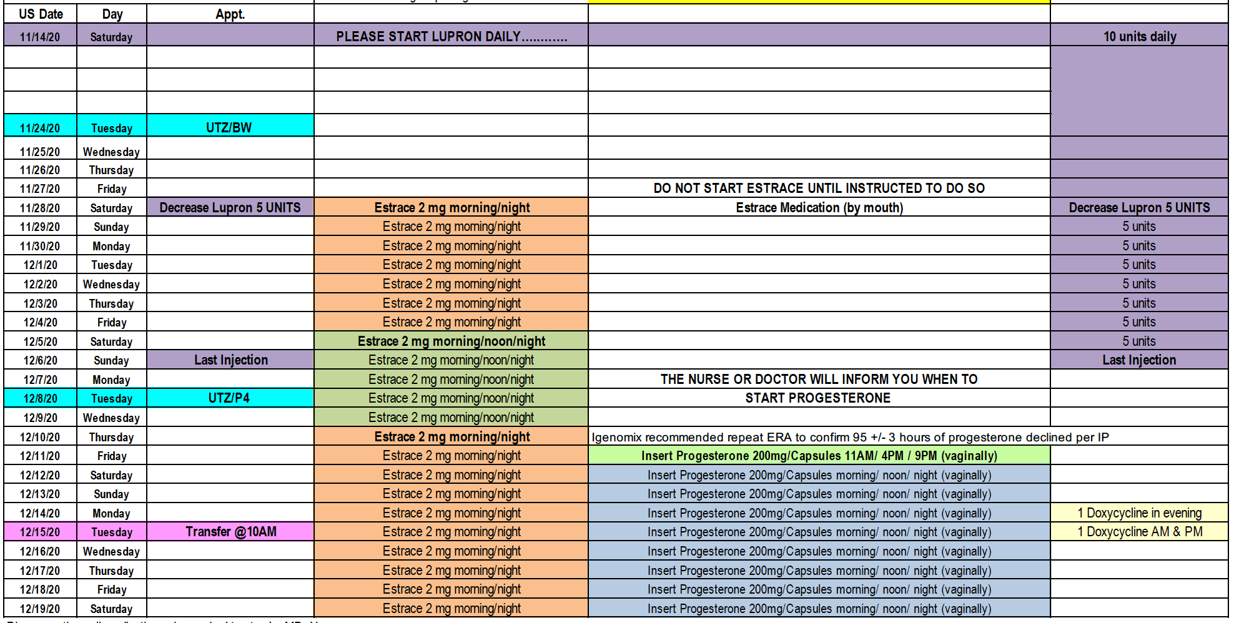Viewport: 1234px width, 623px height.
Task: Select the 1 Doxycycline in evening cell
Action: pos(1139,513)
